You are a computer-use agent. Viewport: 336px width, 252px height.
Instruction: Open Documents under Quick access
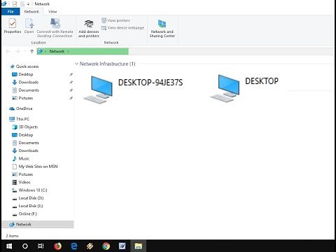click(x=25, y=90)
